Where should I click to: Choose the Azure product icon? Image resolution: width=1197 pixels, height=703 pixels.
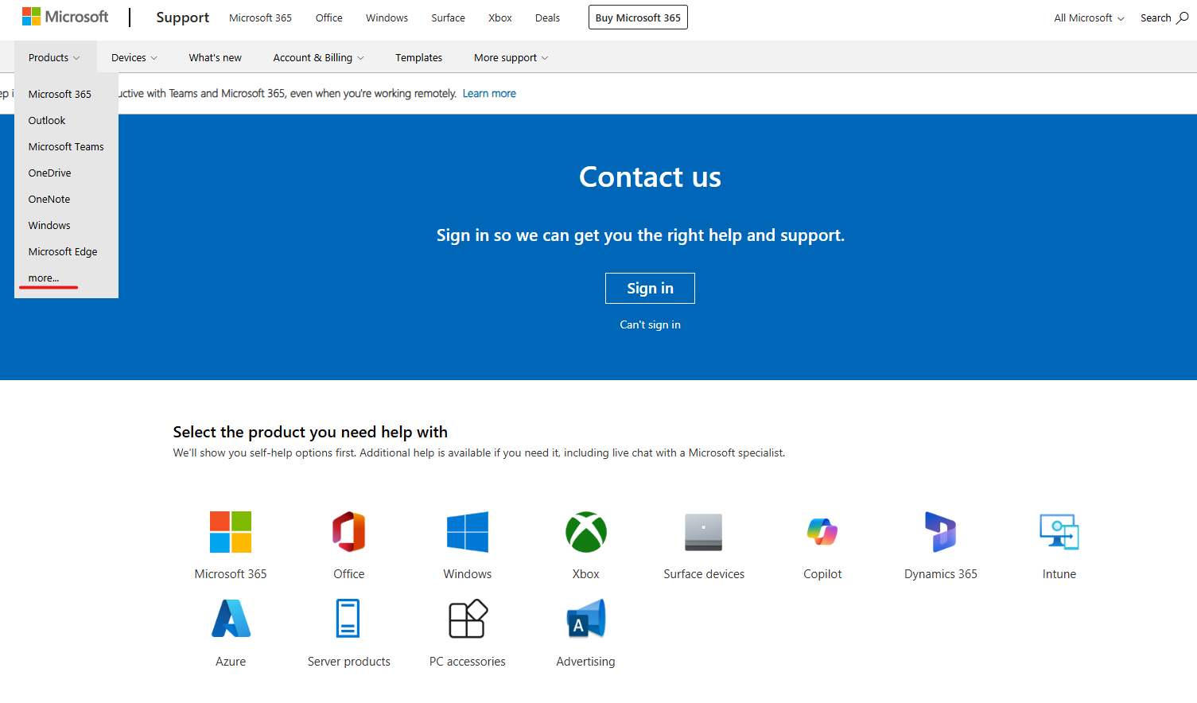click(x=231, y=619)
